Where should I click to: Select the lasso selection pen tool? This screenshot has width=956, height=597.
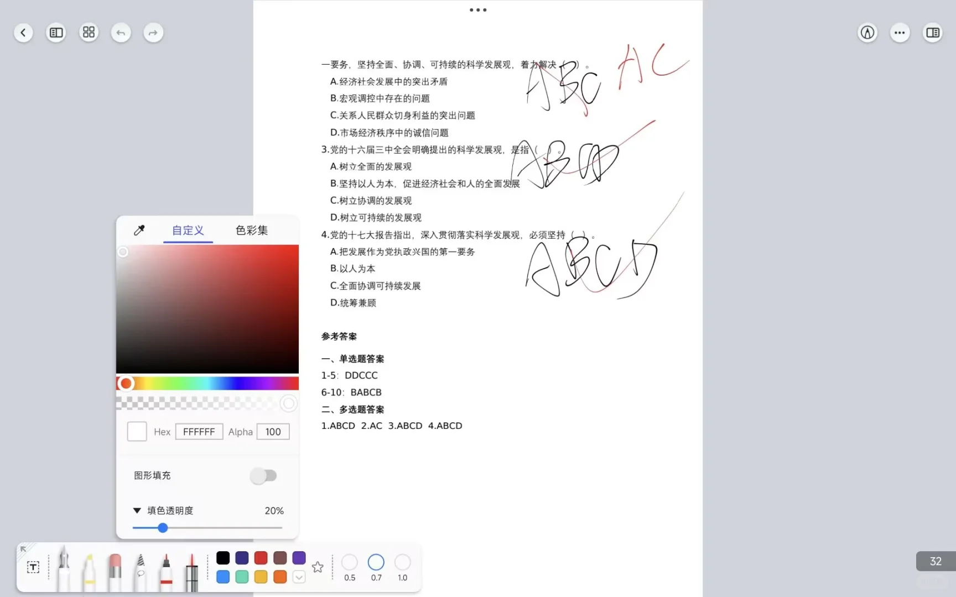tap(141, 569)
